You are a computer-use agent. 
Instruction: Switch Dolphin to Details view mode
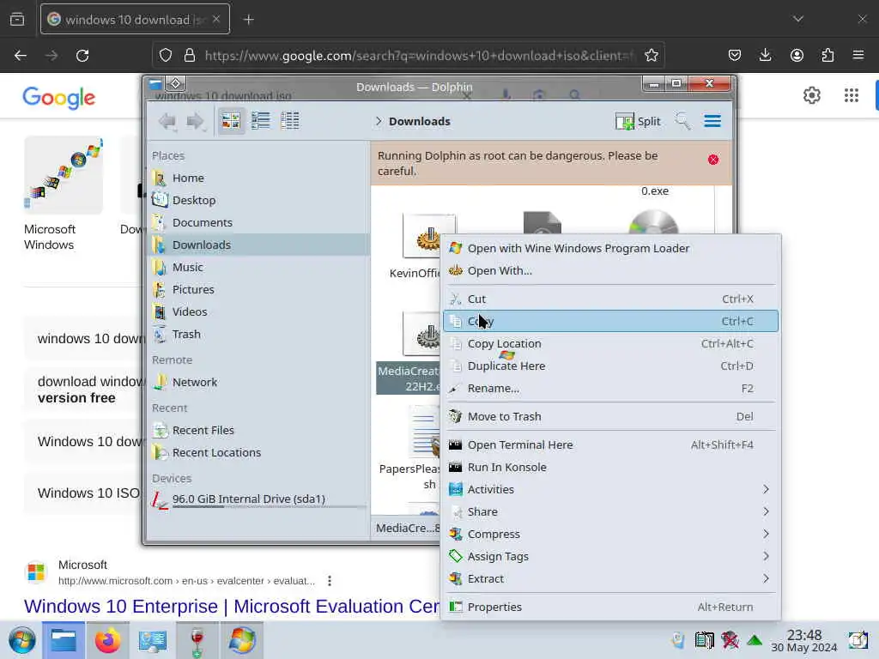coord(290,120)
